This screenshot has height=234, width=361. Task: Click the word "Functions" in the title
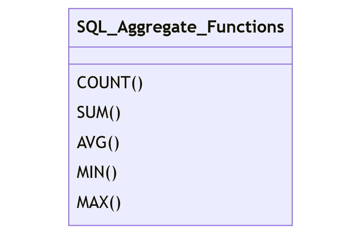246,27
